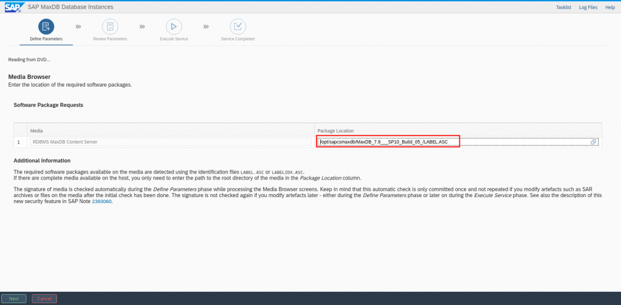
Task: Select the Define Parameters step icon
Action: (x=46, y=27)
